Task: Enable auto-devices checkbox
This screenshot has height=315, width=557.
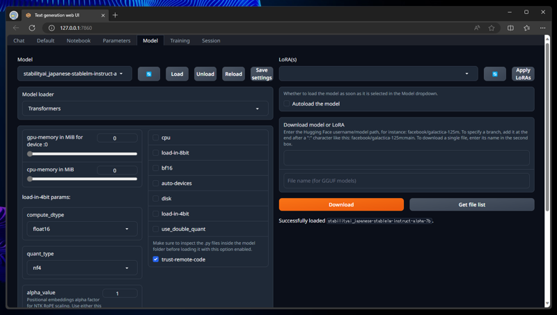Action: coord(155,183)
